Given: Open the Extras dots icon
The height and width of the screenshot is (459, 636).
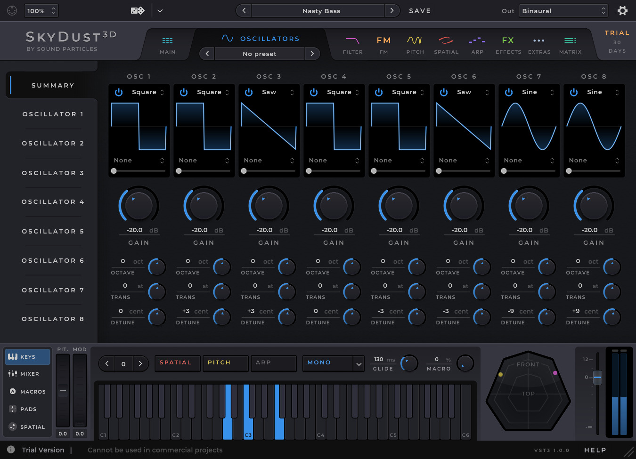Looking at the screenshot, I should (x=539, y=40).
